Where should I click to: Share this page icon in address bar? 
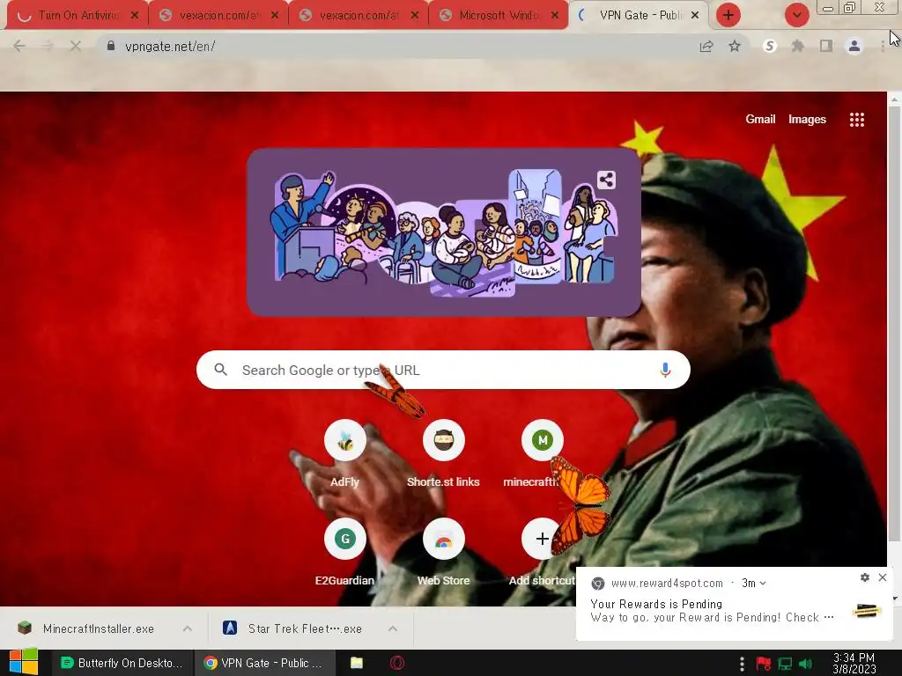pyautogui.click(x=706, y=47)
